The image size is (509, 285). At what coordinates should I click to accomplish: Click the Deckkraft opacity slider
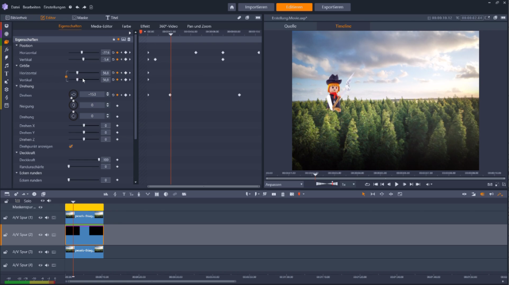[x=84, y=160]
